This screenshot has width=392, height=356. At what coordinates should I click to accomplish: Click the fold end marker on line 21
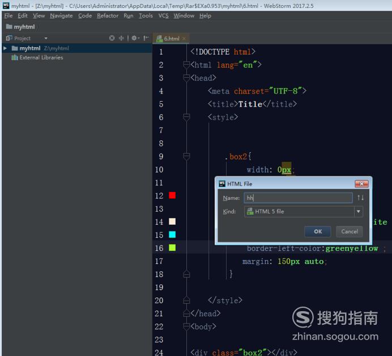(186, 313)
